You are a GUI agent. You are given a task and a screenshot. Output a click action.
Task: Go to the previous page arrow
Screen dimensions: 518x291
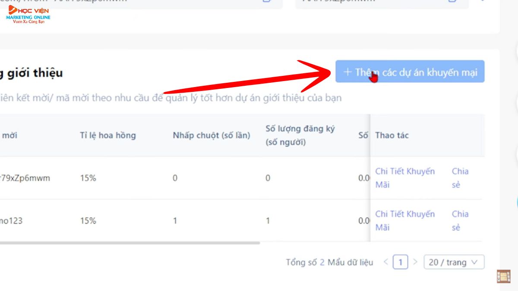click(386, 262)
